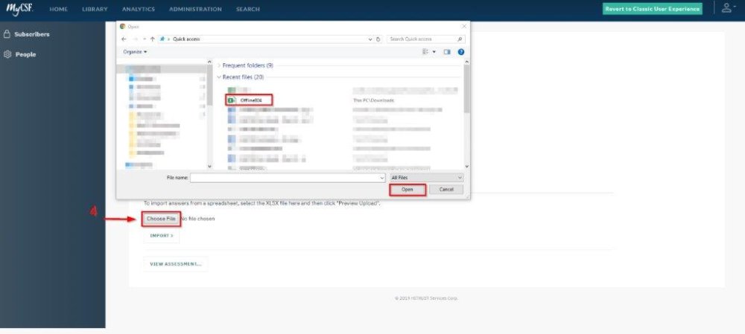Close the Open file dialog
This screenshot has height=334, width=745.
[464, 27]
